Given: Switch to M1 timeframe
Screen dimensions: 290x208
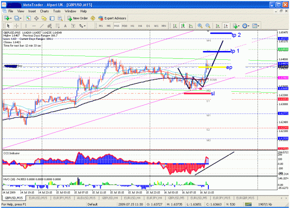Looking at the screenshot, I should click(101, 26).
